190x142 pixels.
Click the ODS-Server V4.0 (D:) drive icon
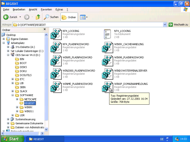[13, 55]
